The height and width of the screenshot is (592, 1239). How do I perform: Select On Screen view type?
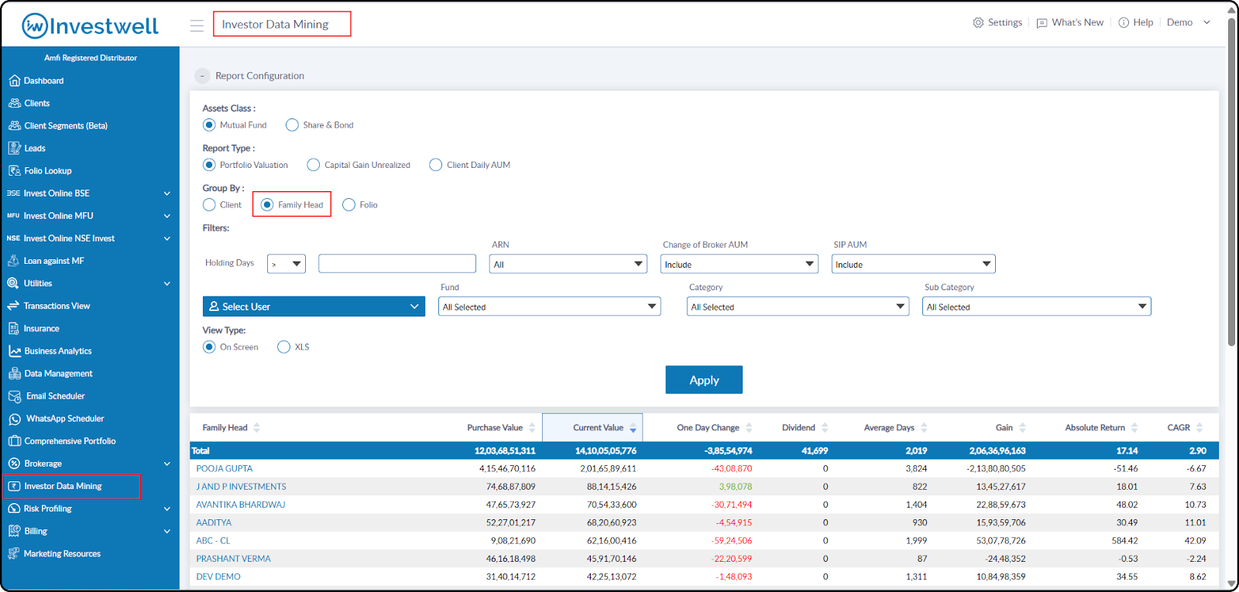click(209, 347)
